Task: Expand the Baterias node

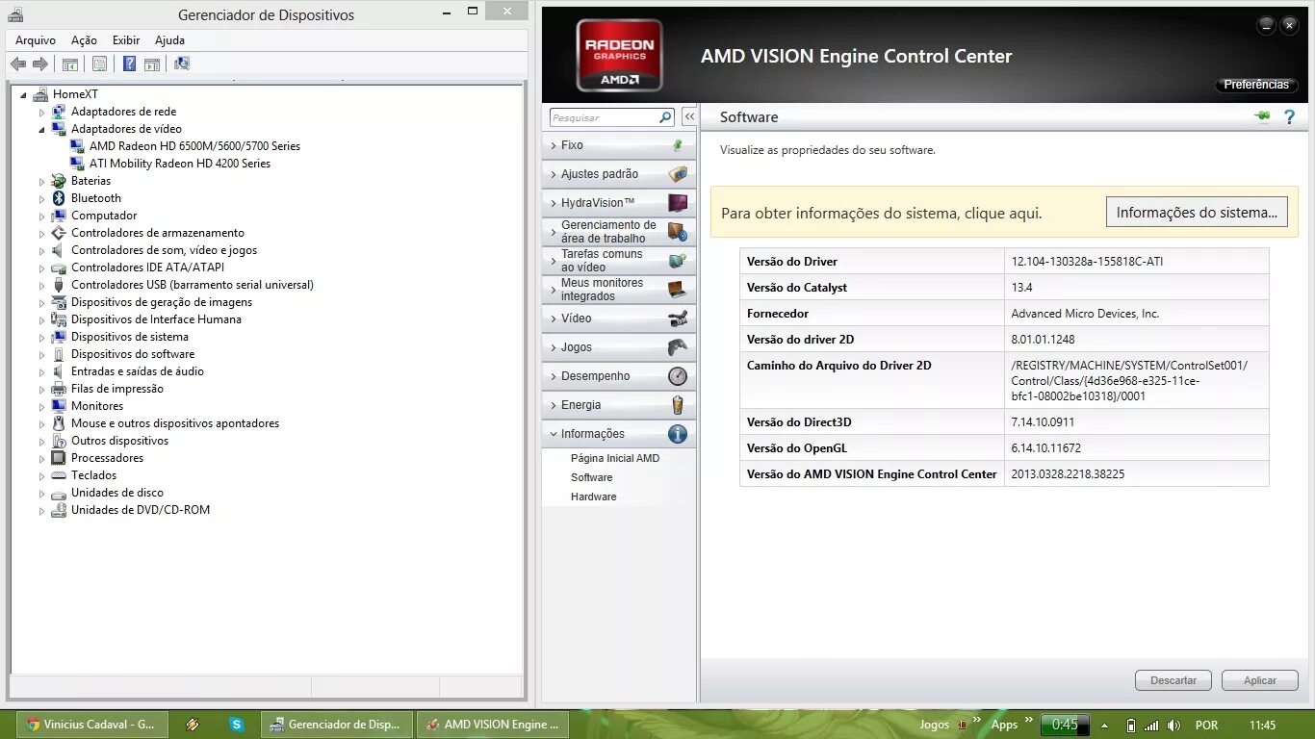Action: click(41, 182)
